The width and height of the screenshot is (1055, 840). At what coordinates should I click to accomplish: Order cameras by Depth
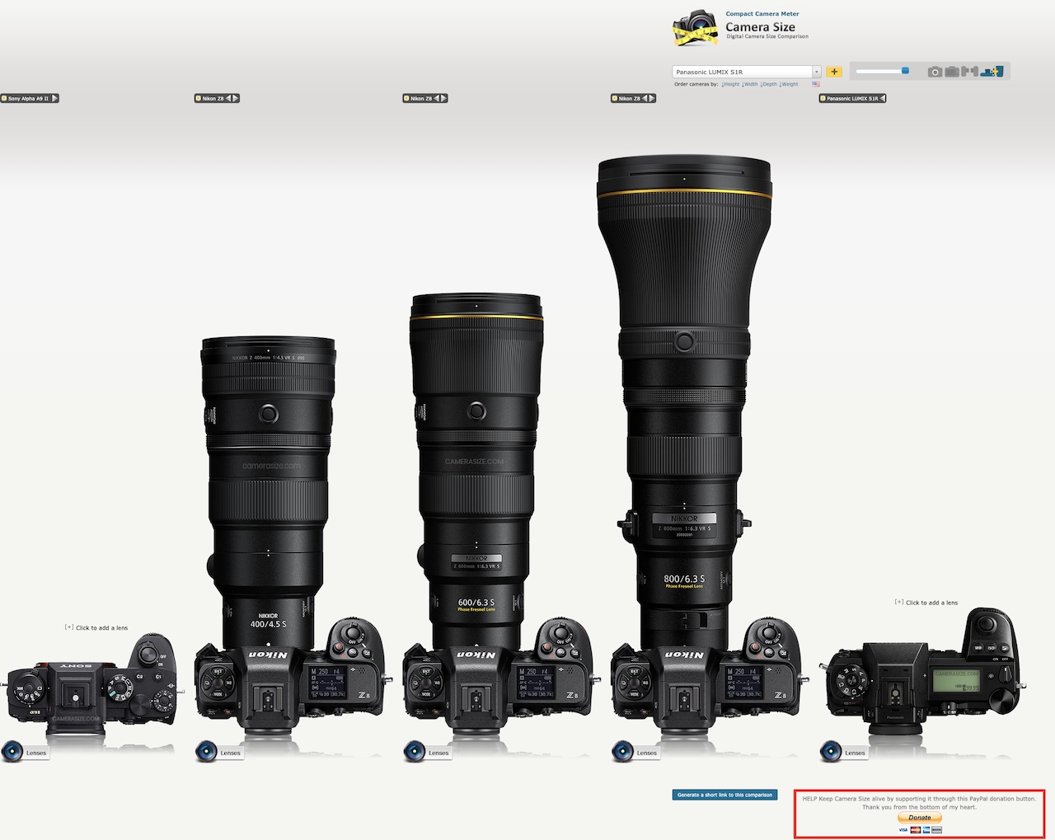click(769, 84)
